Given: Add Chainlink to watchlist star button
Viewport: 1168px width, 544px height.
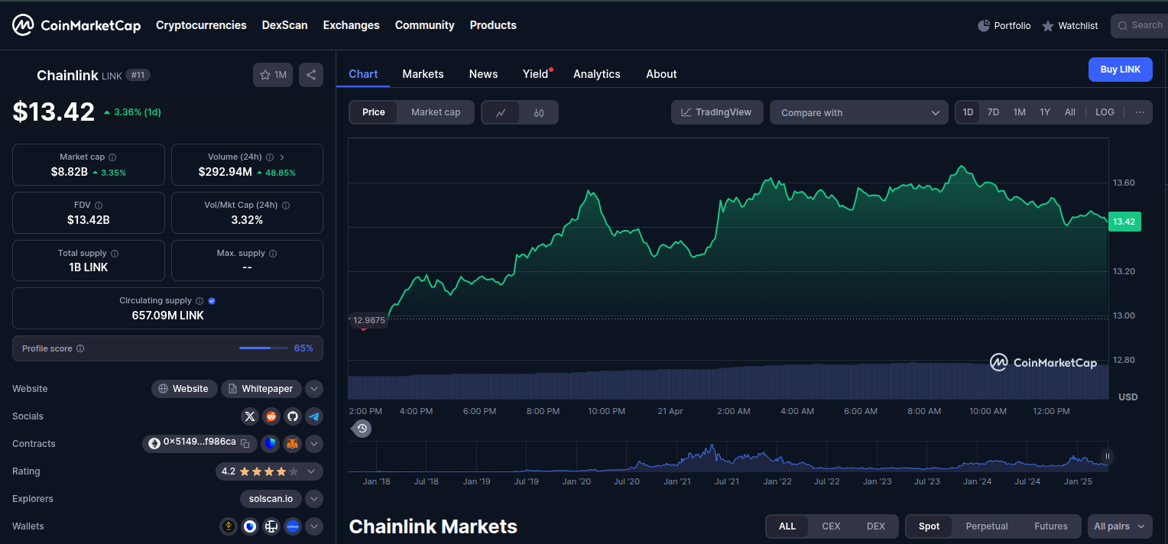Looking at the screenshot, I should point(273,75).
